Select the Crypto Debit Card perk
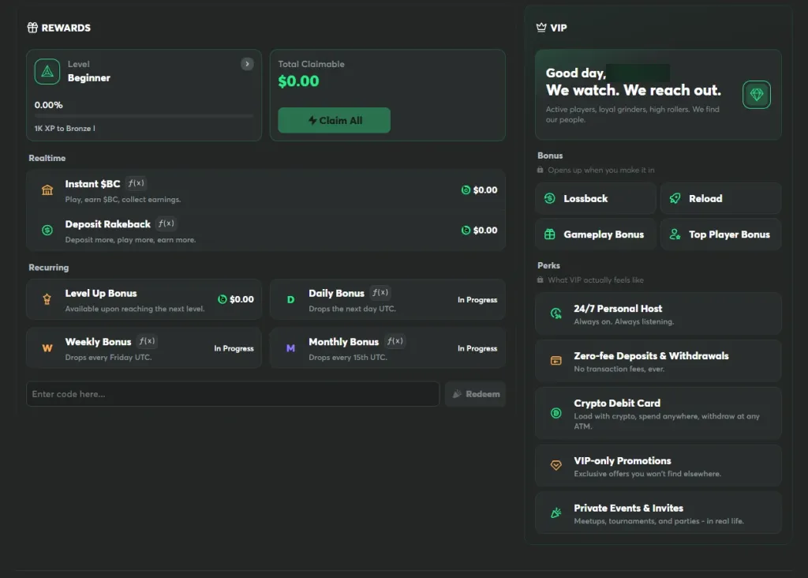Image resolution: width=808 pixels, height=578 pixels. pos(658,414)
